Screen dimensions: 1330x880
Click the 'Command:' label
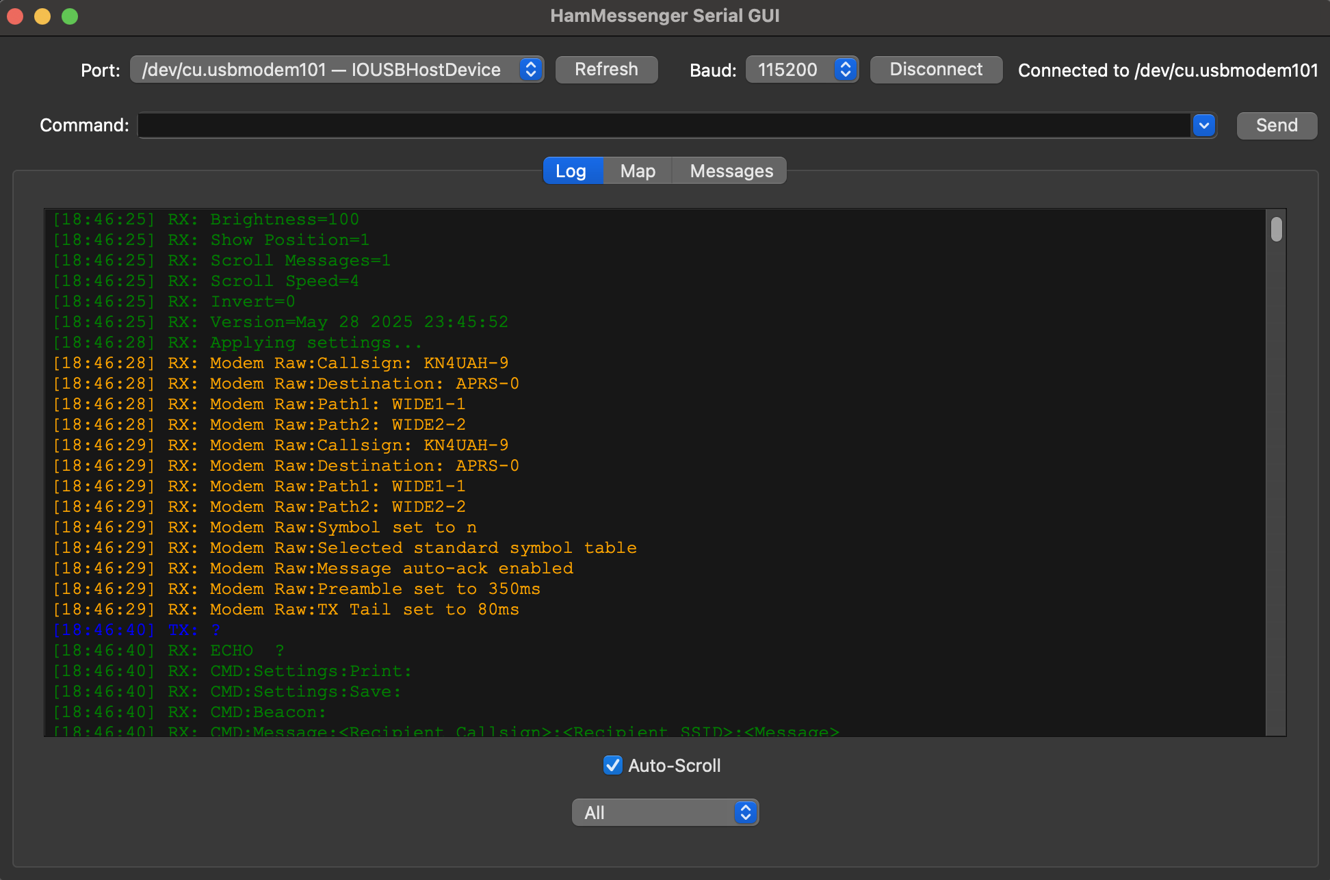pos(84,125)
